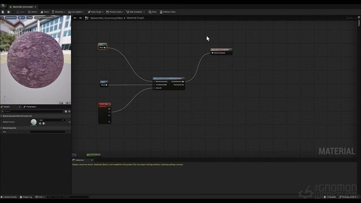Click the Top Material input pin
This screenshot has width=361, height=203.
(x=155, y=85)
